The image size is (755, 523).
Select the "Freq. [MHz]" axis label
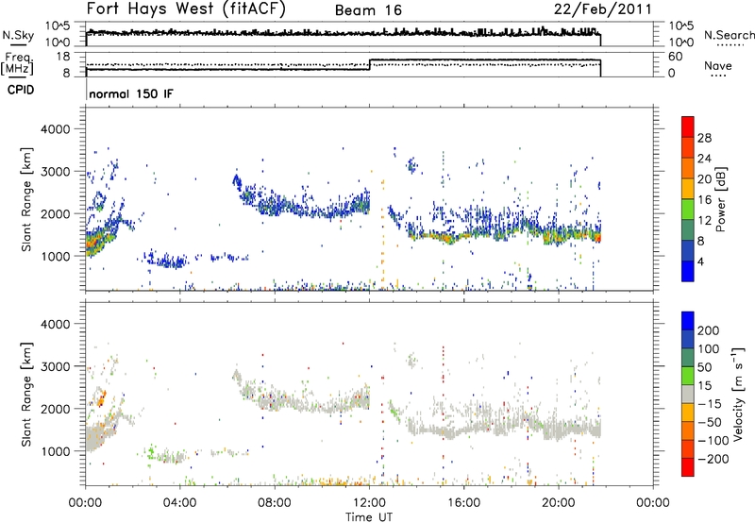coord(17,64)
